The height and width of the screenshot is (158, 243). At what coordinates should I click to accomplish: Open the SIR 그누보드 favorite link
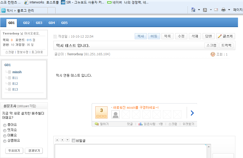click(83, 2)
